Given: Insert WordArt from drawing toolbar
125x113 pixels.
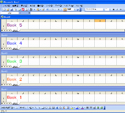Looking at the screenshot, I should (x=57, y=107).
